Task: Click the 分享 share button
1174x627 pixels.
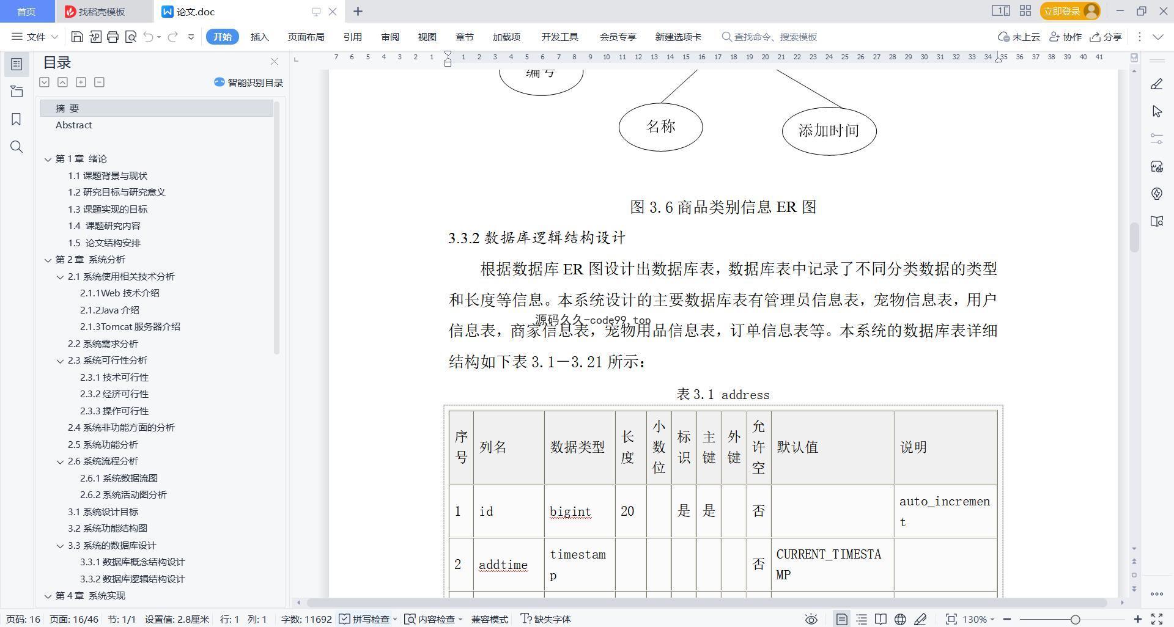Action: click(1106, 37)
